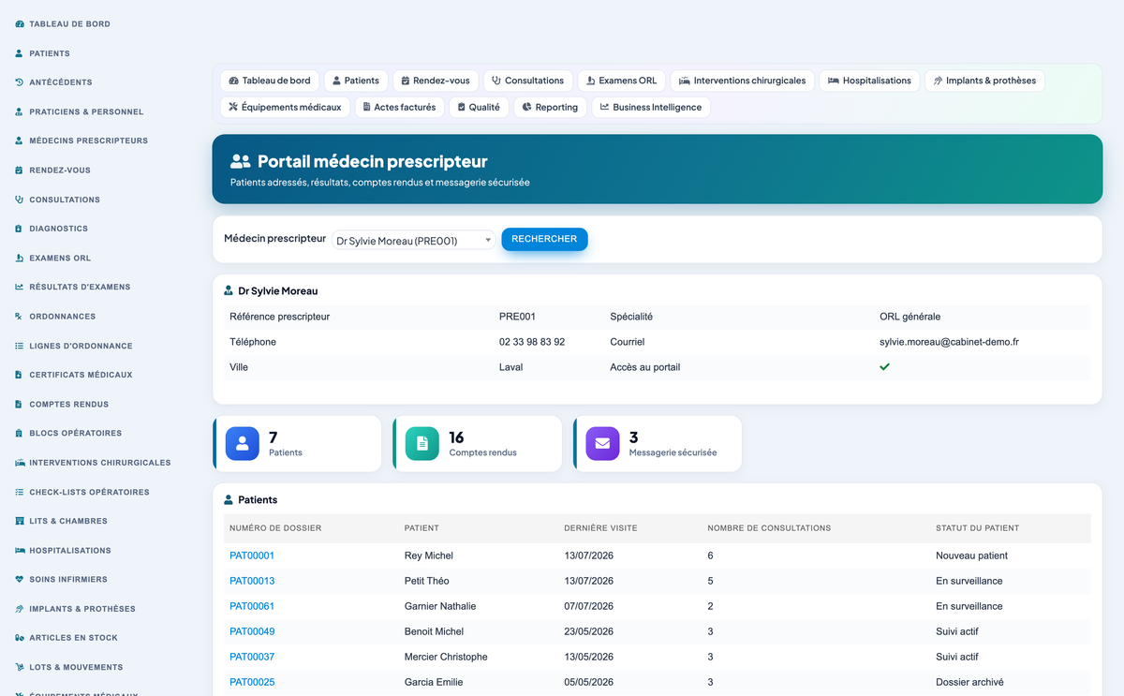This screenshot has width=1124, height=696.
Task: Click the Patients icon in the sidebar
Action: point(20,53)
